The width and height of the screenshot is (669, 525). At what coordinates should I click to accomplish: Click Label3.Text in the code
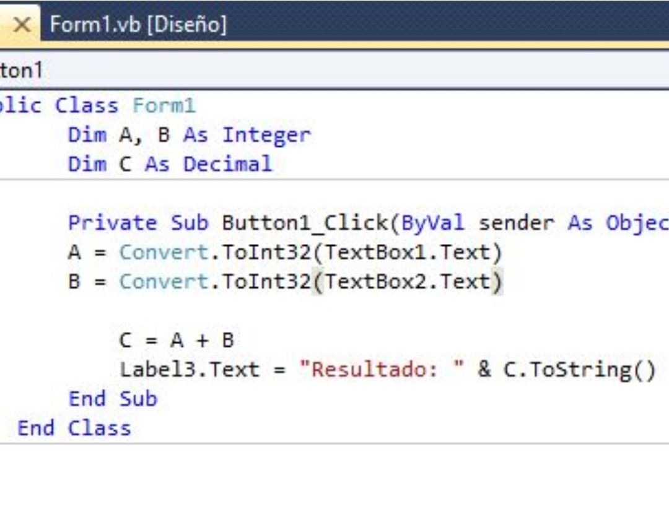coord(190,370)
